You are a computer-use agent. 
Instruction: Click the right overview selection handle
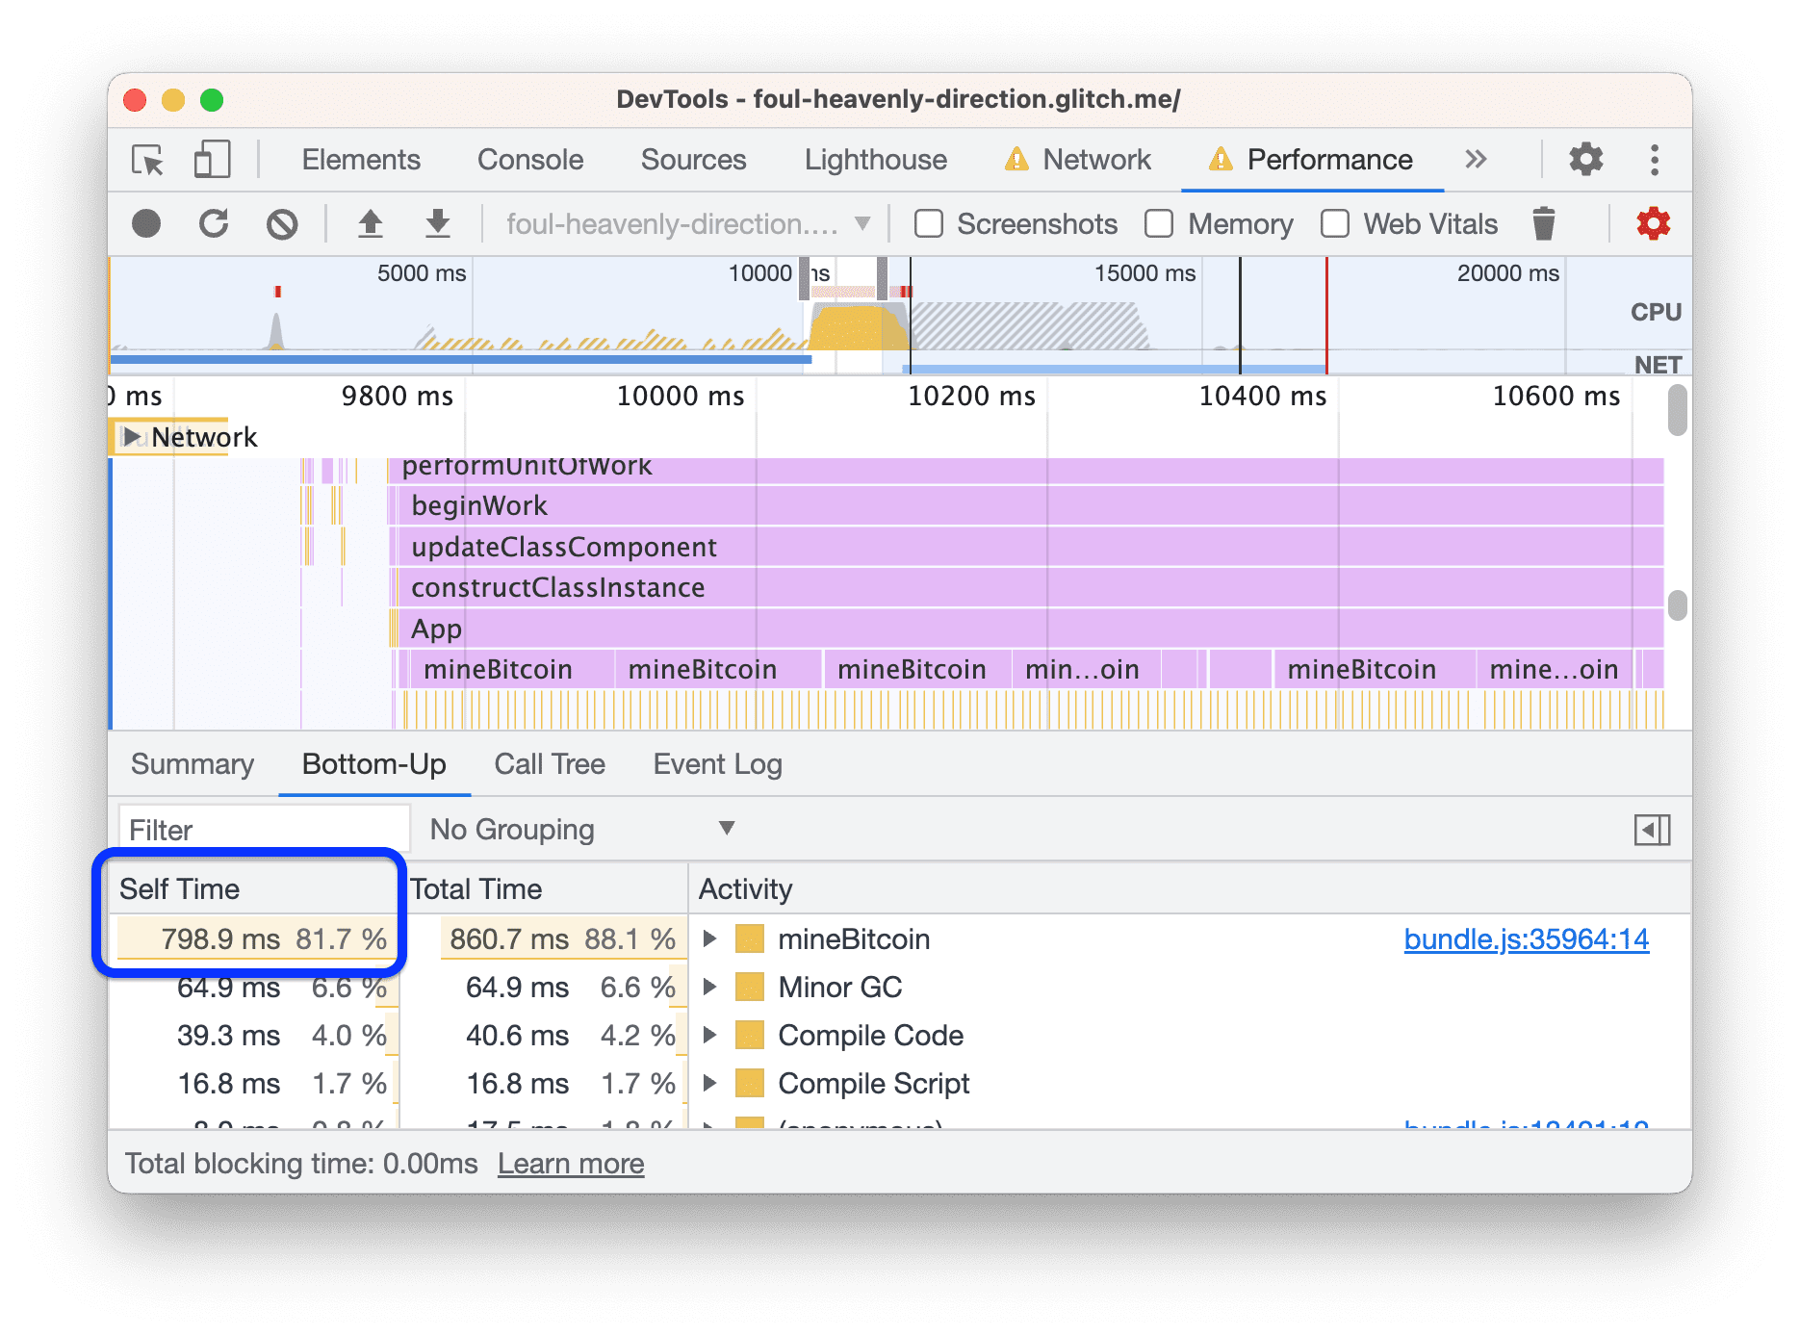[x=882, y=278]
